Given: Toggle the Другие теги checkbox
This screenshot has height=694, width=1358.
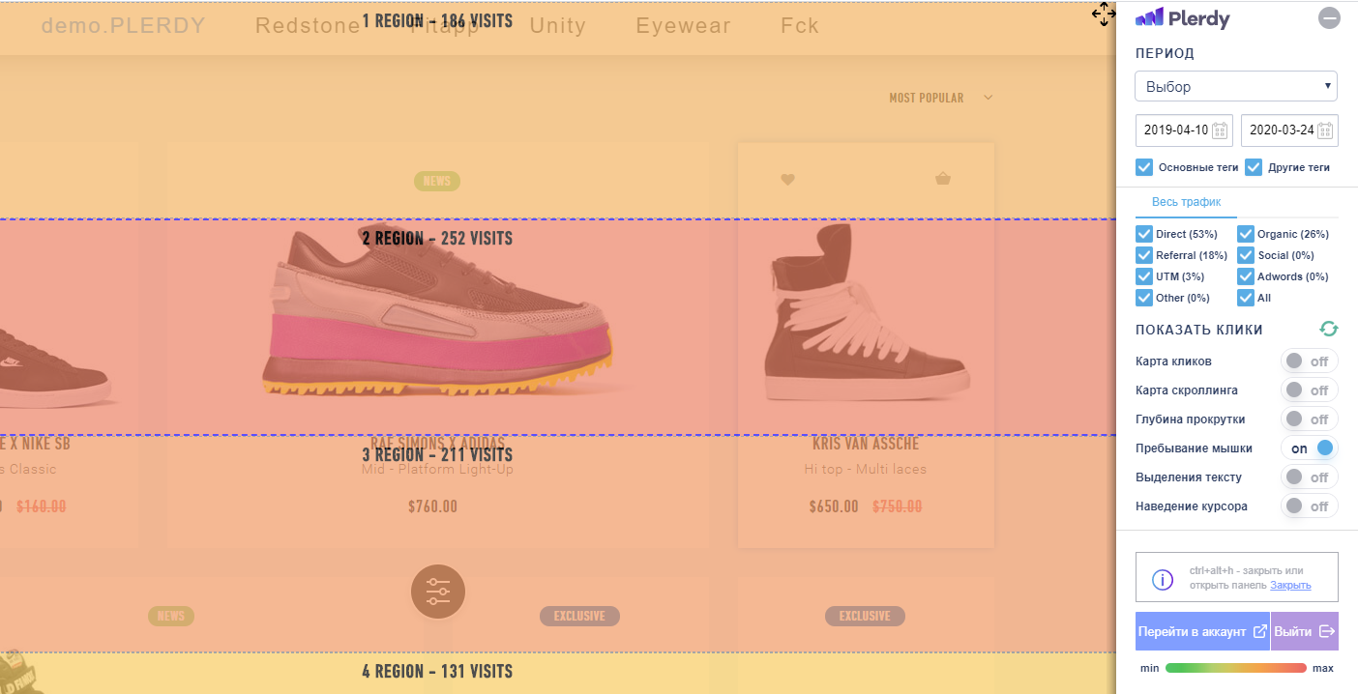Looking at the screenshot, I should point(1254,167).
